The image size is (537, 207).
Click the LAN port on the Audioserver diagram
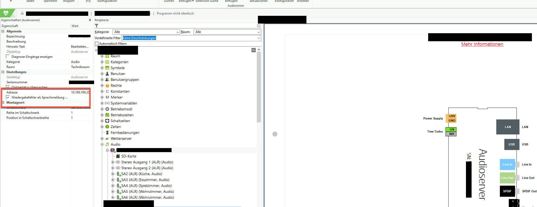click(508, 127)
